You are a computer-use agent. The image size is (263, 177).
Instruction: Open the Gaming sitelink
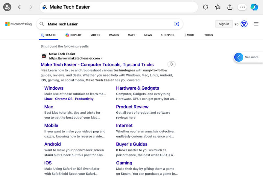[124, 163]
